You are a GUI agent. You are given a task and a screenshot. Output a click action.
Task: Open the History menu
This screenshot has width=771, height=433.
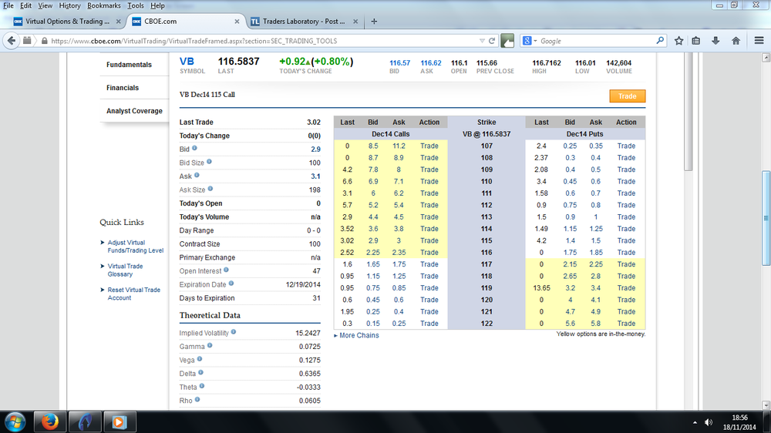tap(69, 5)
